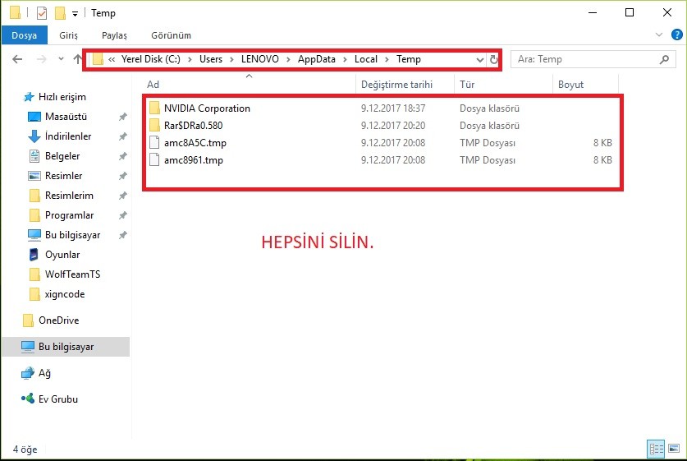Go up one folder level arrow
The height and width of the screenshot is (461, 687).
(x=78, y=59)
